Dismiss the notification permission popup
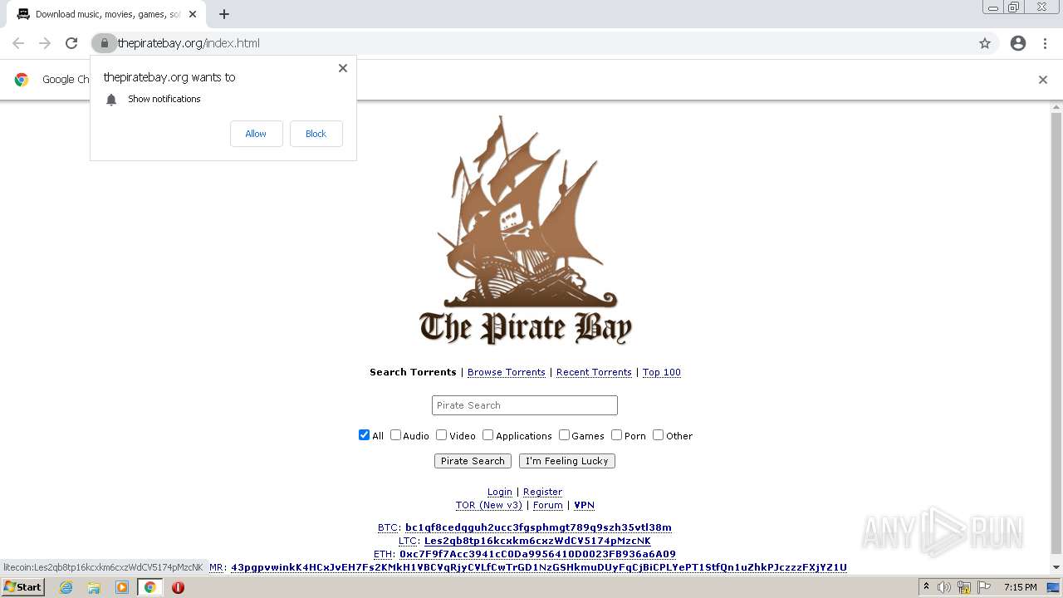This screenshot has width=1063, height=598. click(x=343, y=68)
